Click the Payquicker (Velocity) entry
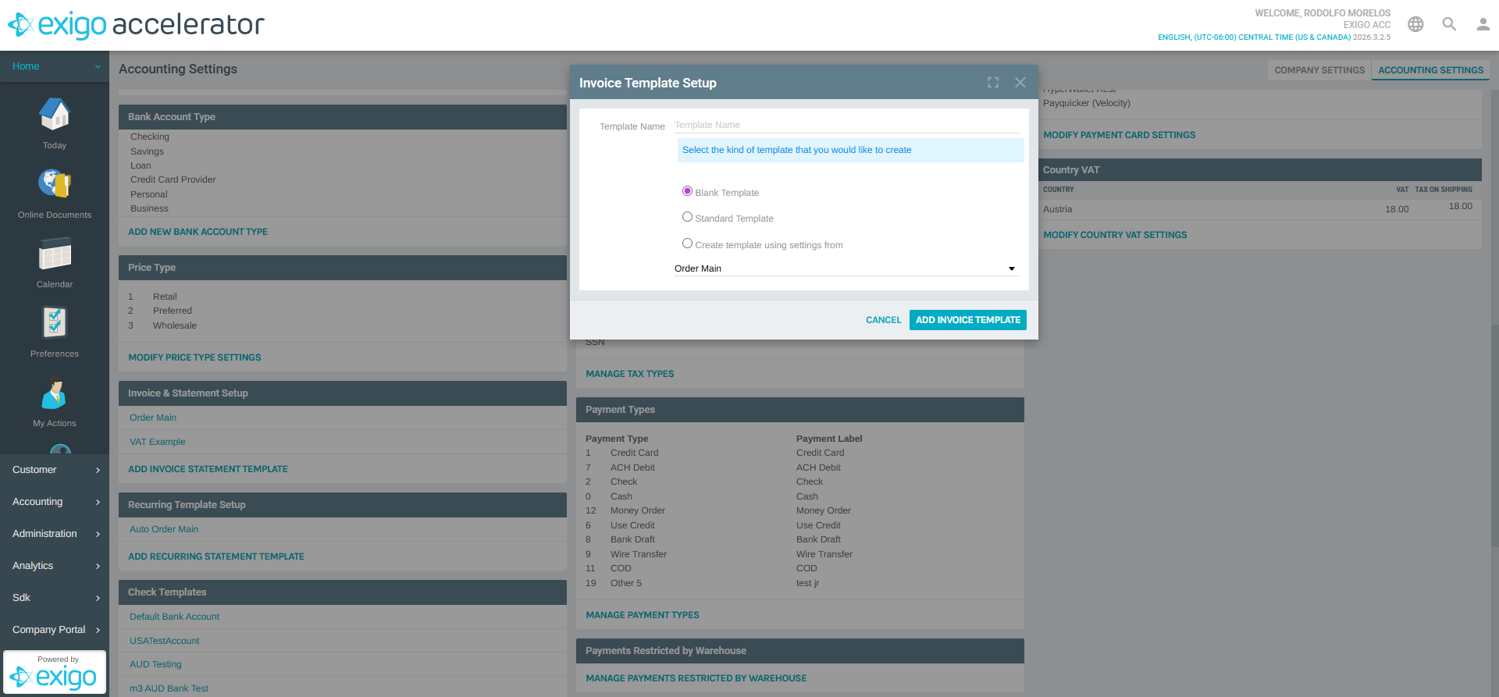Viewport: 1499px width, 697px height. point(1087,103)
